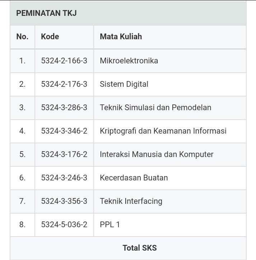The width and height of the screenshot is (256, 260).
Task: Click course code 5324-3-246-3
Action: pyautogui.click(x=64, y=178)
